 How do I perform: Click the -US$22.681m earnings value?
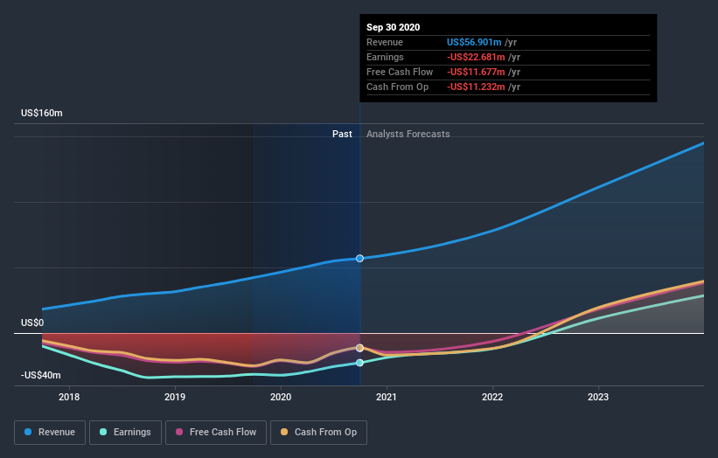[x=477, y=57]
